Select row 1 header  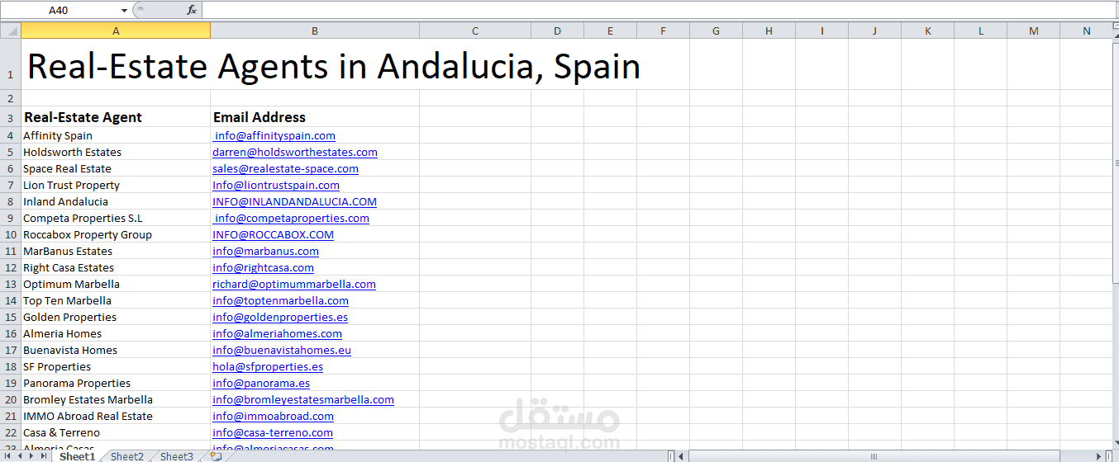[11, 64]
